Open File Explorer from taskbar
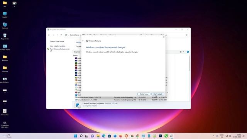Image resolution: width=247 pixels, height=139 pixels. [x=98, y=136]
